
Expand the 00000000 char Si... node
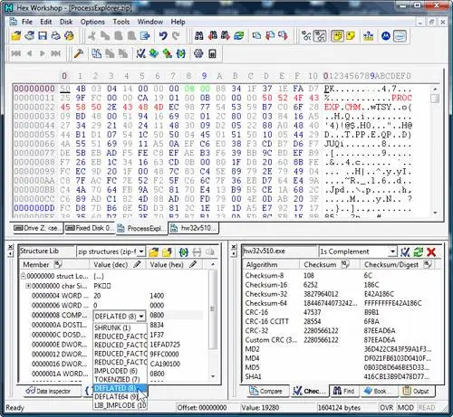28,286
